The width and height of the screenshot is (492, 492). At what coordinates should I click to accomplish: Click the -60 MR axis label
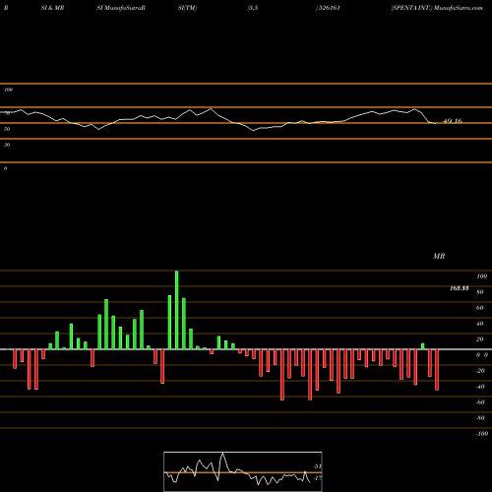click(x=480, y=402)
